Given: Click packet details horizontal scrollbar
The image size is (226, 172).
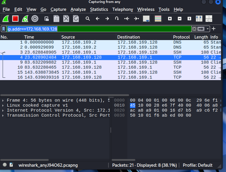Looking at the screenshot, I should tap(25, 160).
